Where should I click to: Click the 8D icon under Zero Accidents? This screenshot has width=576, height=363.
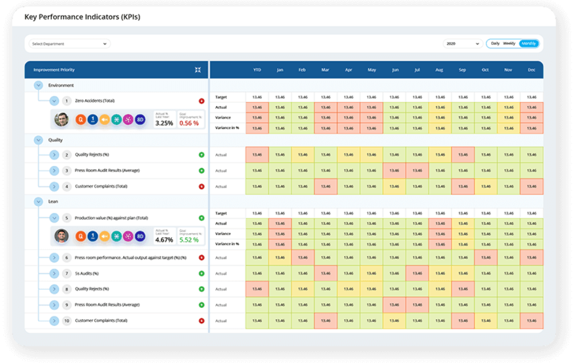[140, 120]
